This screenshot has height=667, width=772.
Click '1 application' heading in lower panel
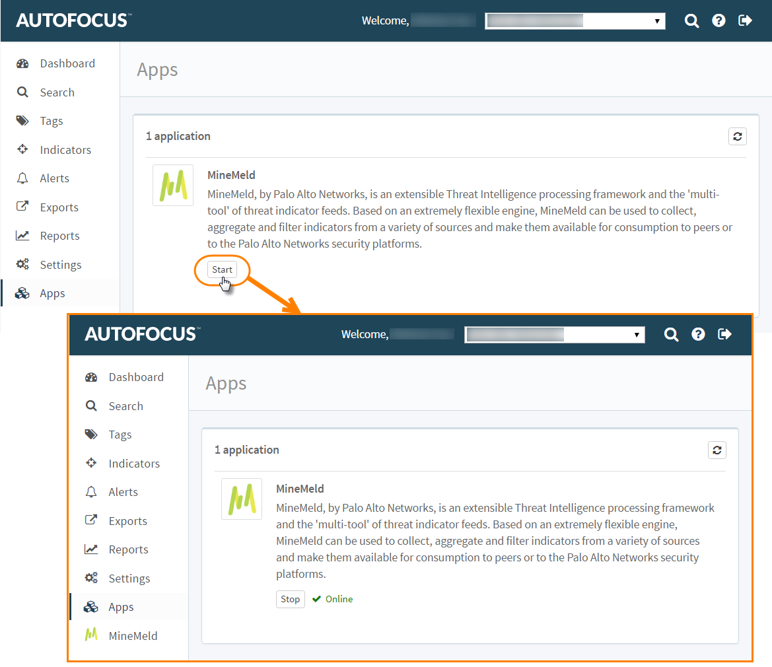click(247, 450)
